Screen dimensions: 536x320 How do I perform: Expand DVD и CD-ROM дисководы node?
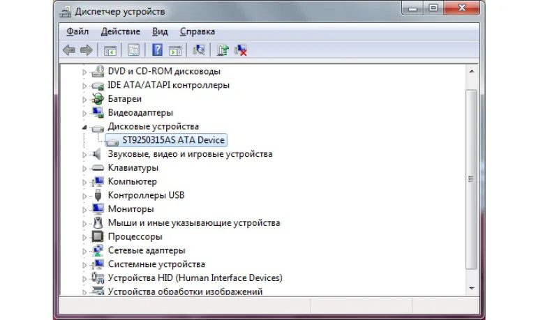tap(84, 72)
